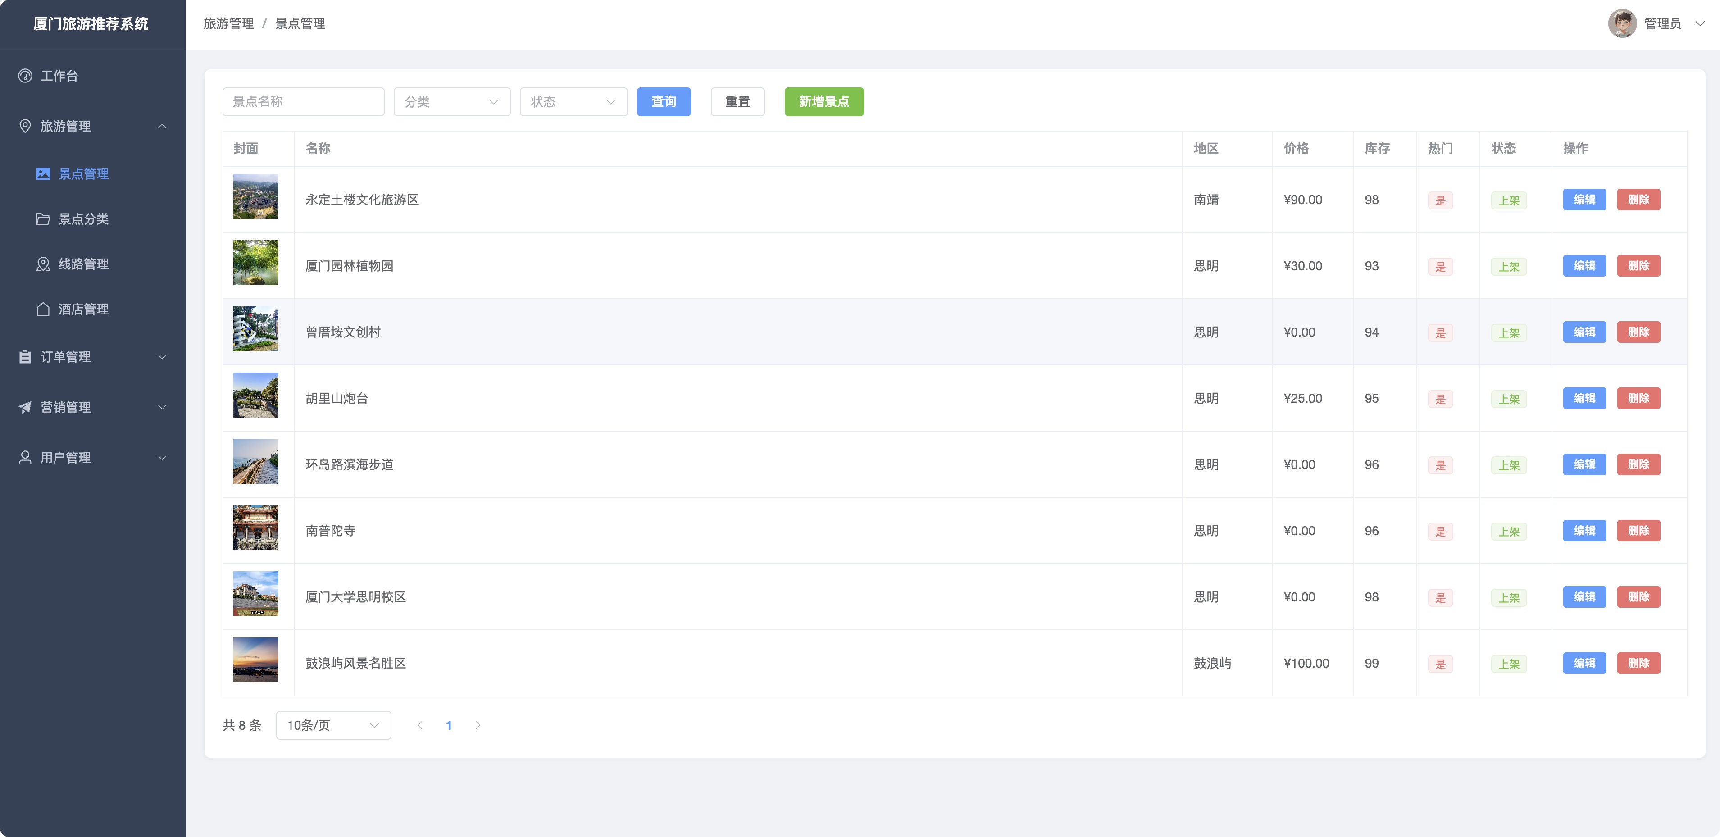
Task: Open the 10条/页 page size dropdown
Action: click(x=334, y=726)
